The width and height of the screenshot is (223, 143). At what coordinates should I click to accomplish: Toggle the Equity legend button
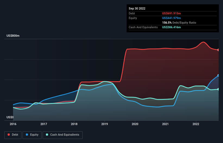(x=32, y=135)
